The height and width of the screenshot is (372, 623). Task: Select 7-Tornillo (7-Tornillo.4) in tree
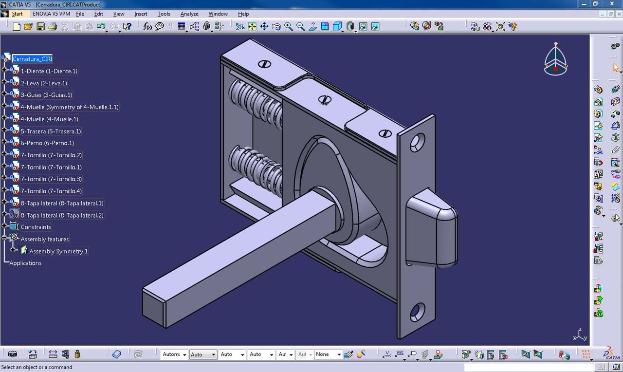coord(51,191)
